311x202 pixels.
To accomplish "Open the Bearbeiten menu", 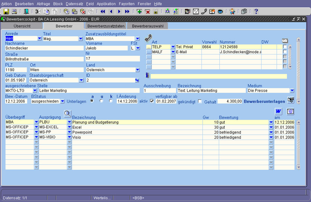I will pyautogui.click(x=24, y=4).
